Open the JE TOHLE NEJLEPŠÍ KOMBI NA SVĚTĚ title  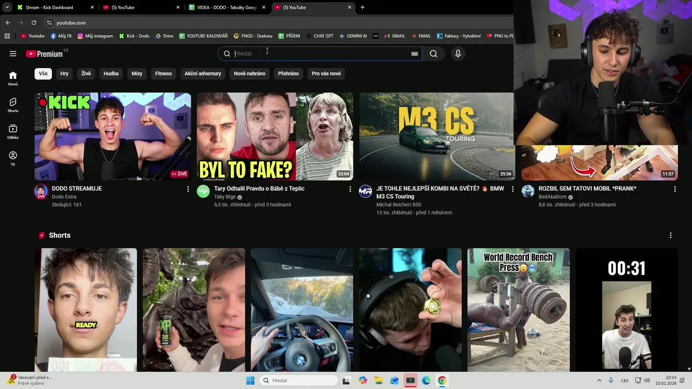coord(440,192)
